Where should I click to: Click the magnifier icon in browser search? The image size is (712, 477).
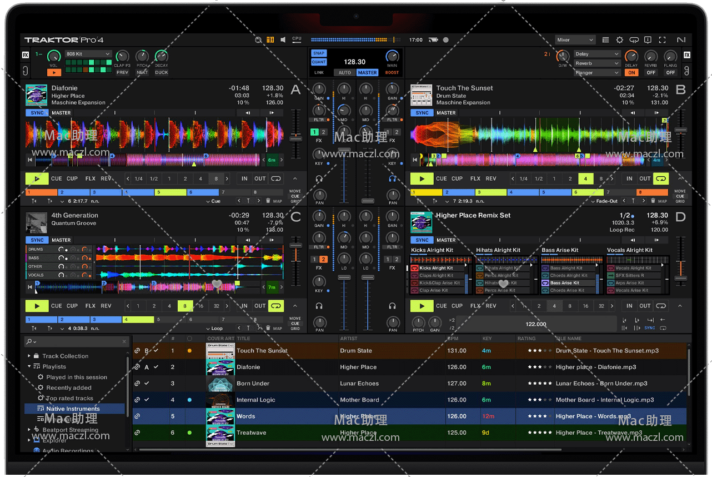pos(29,341)
